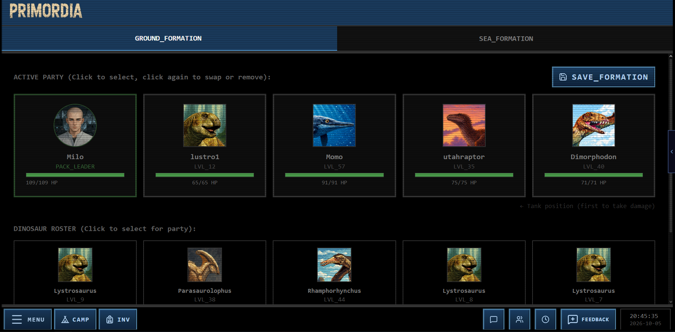Pick the utahraptor portrait in party

(464, 125)
